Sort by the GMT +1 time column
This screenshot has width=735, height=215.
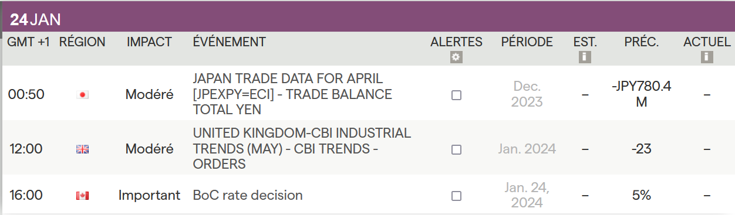(x=28, y=42)
